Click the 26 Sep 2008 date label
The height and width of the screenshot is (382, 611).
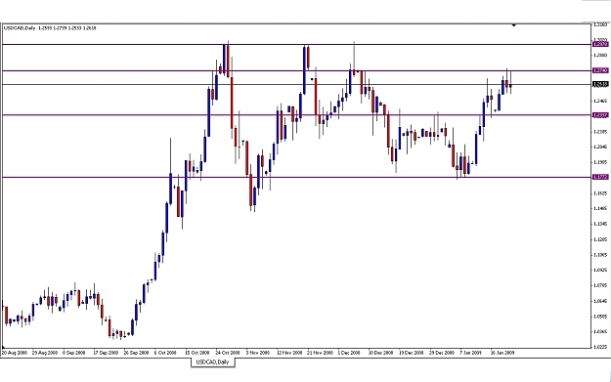tap(137, 353)
